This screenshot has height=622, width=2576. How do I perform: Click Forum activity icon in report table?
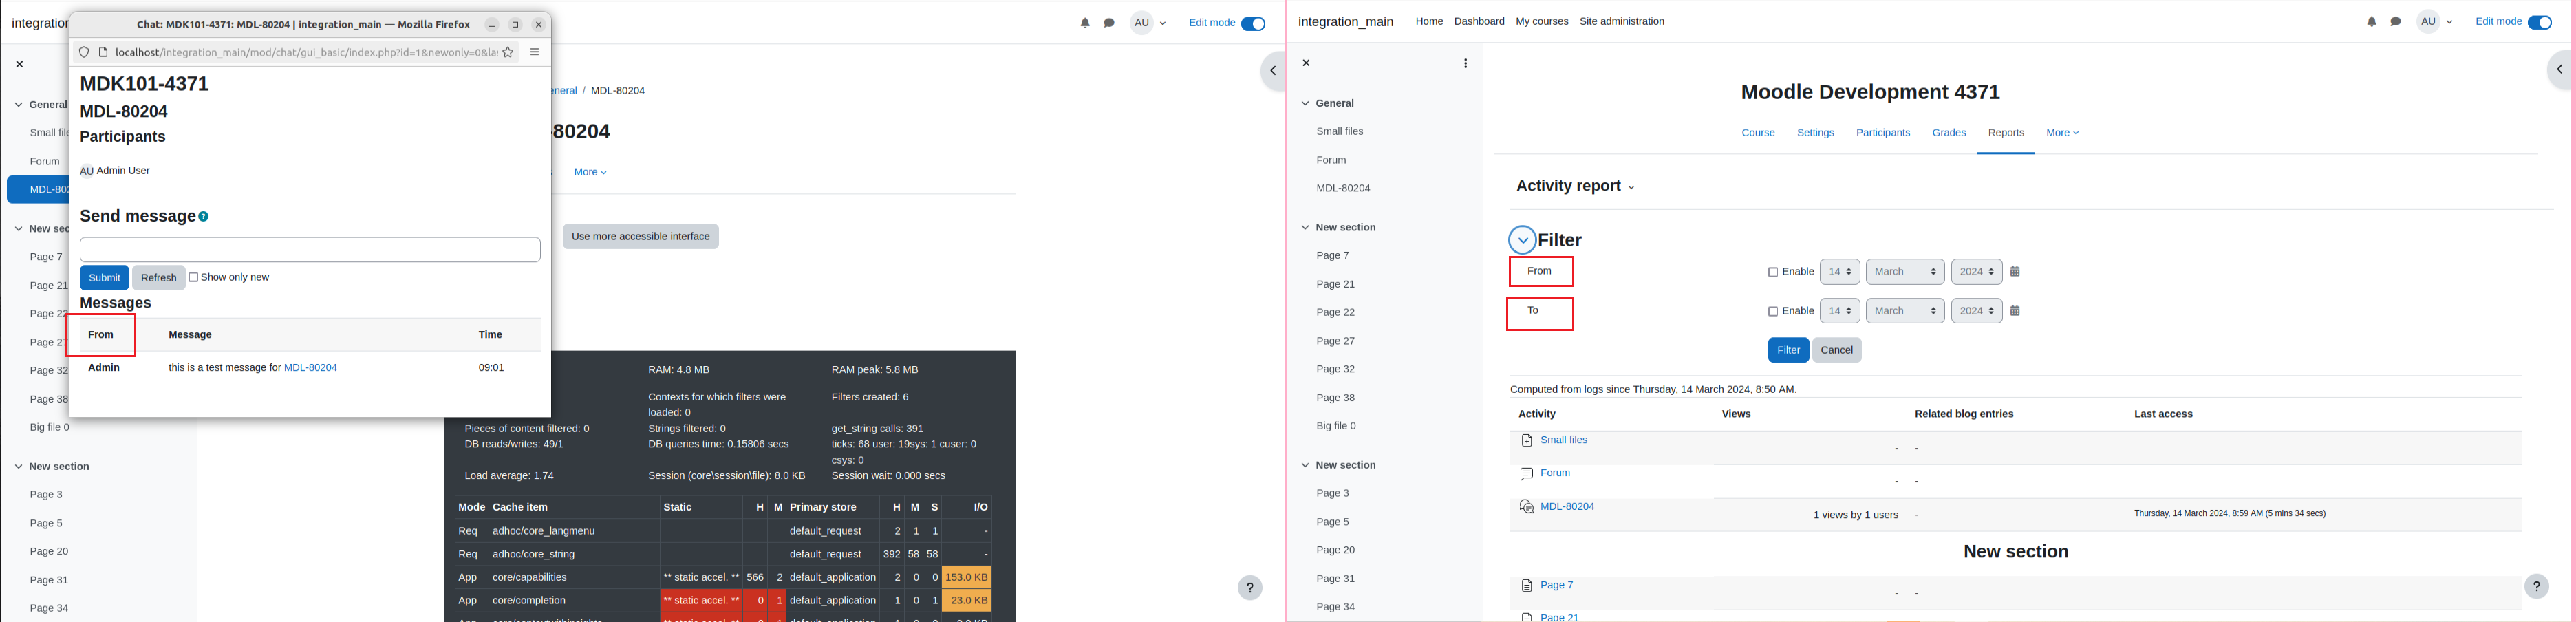[1526, 474]
